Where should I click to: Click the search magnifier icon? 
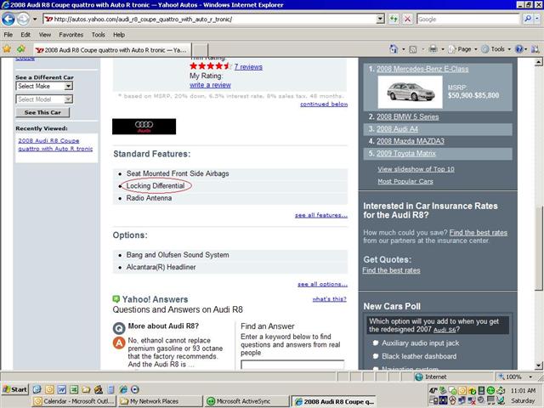tap(528, 19)
